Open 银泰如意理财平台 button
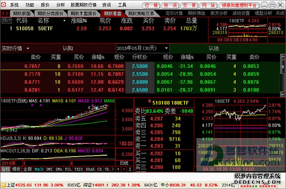 click(x=239, y=5)
